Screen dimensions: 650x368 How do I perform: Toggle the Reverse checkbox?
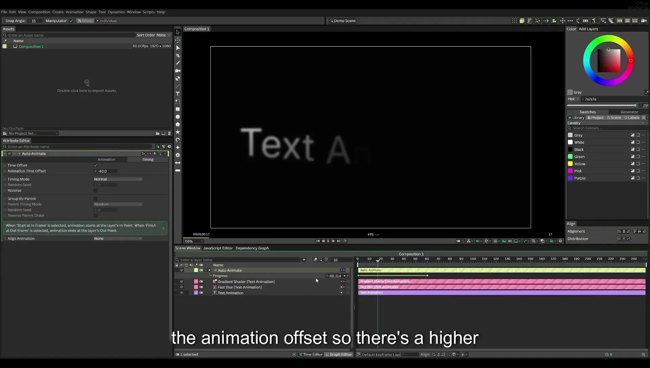point(95,190)
